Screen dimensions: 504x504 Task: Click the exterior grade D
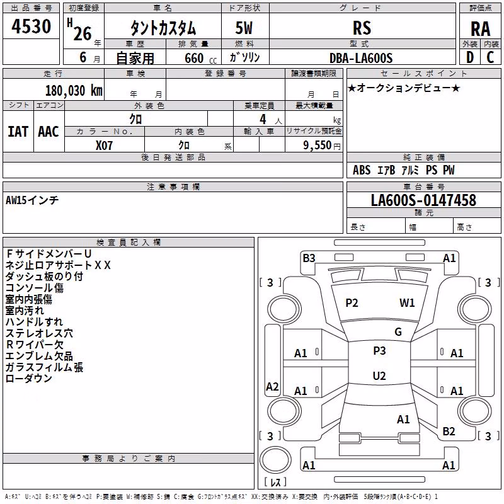[470, 57]
